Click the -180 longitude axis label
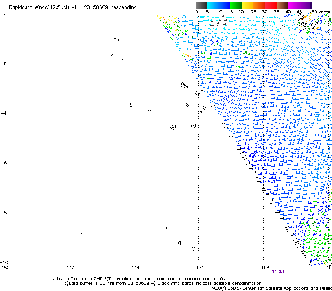Image resolution: width=332 pixels, height=291 pixels. point(4,268)
